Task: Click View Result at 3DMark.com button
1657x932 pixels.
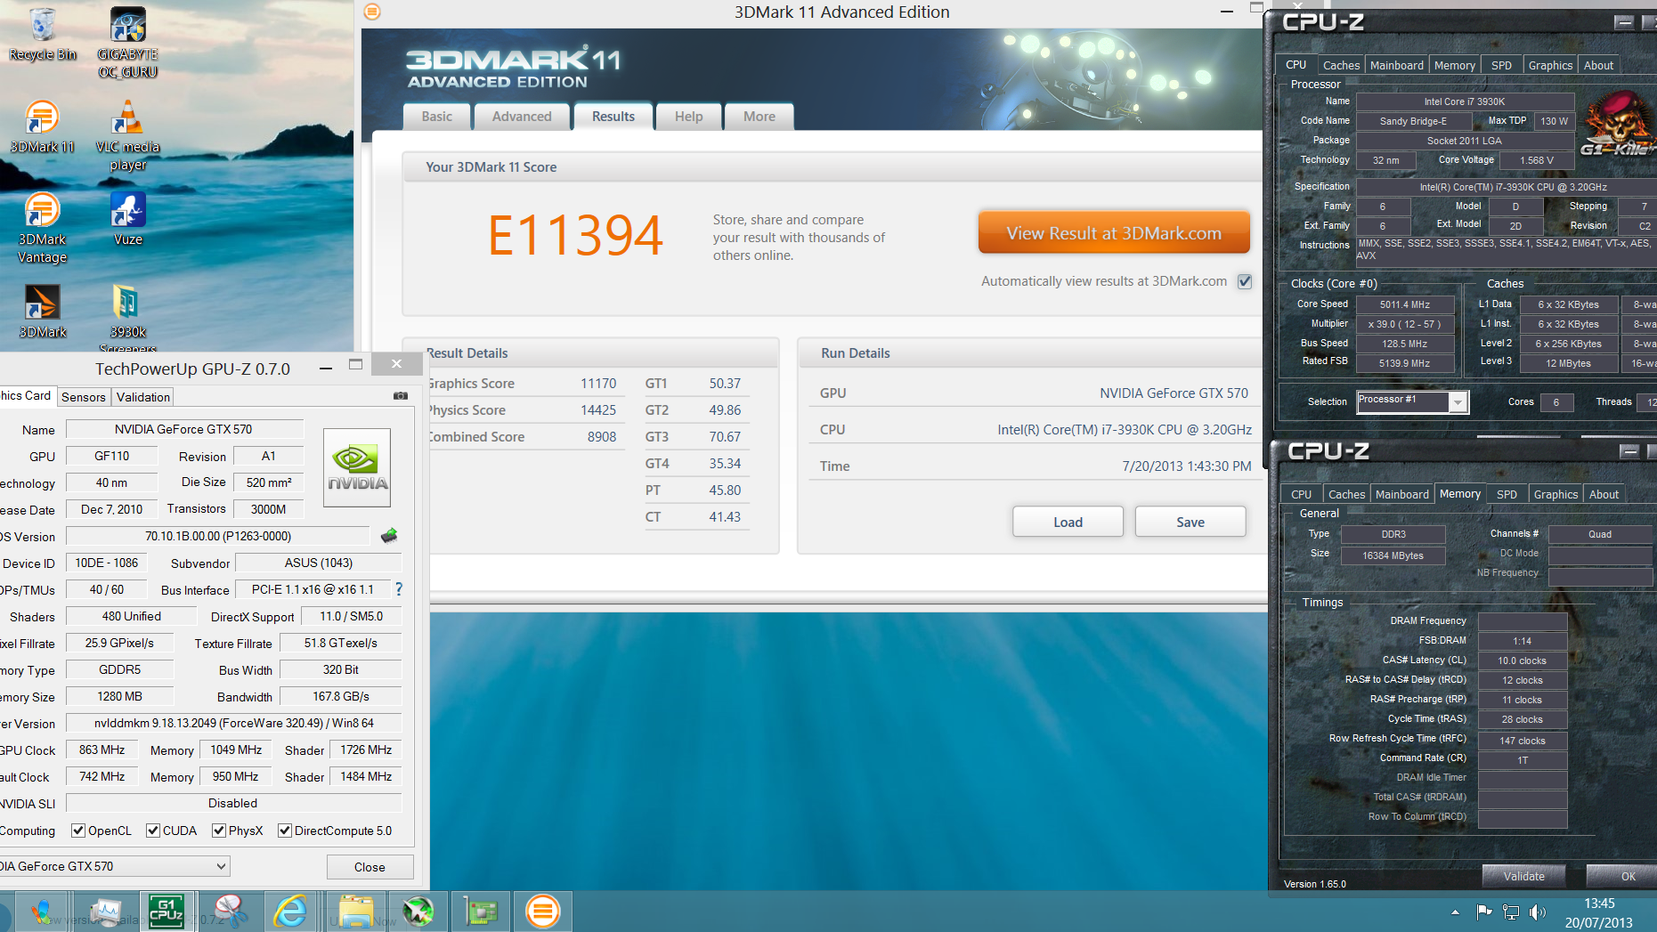Action: click(1114, 233)
